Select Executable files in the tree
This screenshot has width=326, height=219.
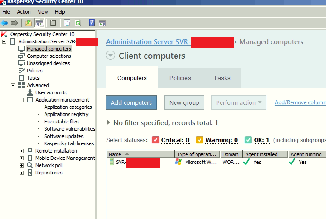tap(61, 122)
